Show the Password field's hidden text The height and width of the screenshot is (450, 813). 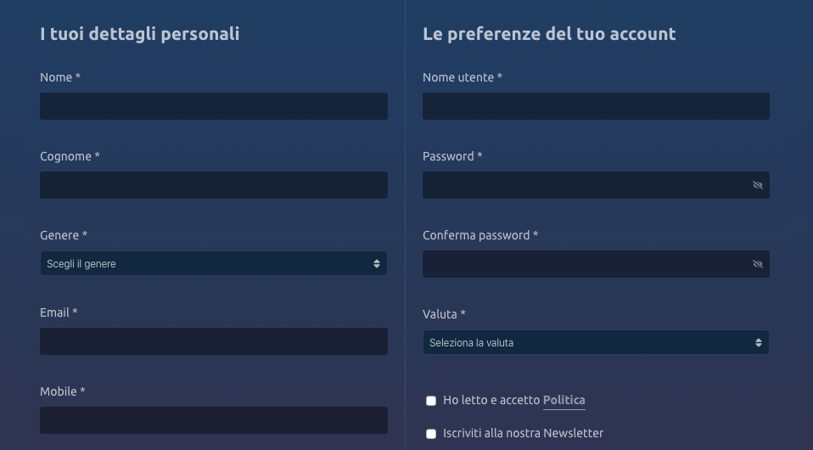point(758,185)
